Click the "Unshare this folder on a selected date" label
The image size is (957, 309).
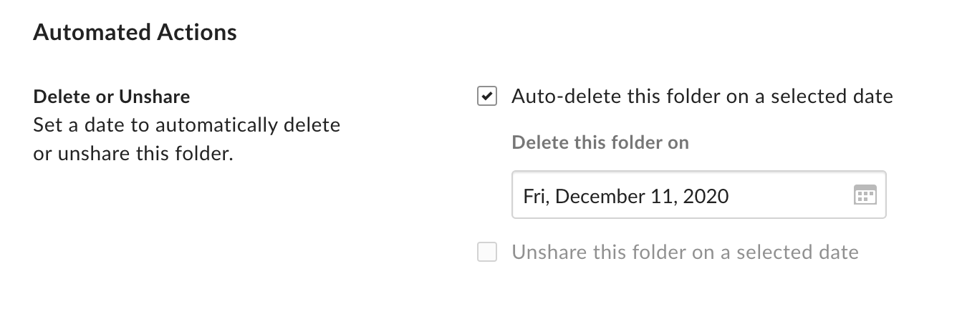(685, 252)
